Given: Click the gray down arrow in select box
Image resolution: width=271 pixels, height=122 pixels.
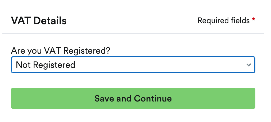Looking at the screenshot, I should pos(249,65).
